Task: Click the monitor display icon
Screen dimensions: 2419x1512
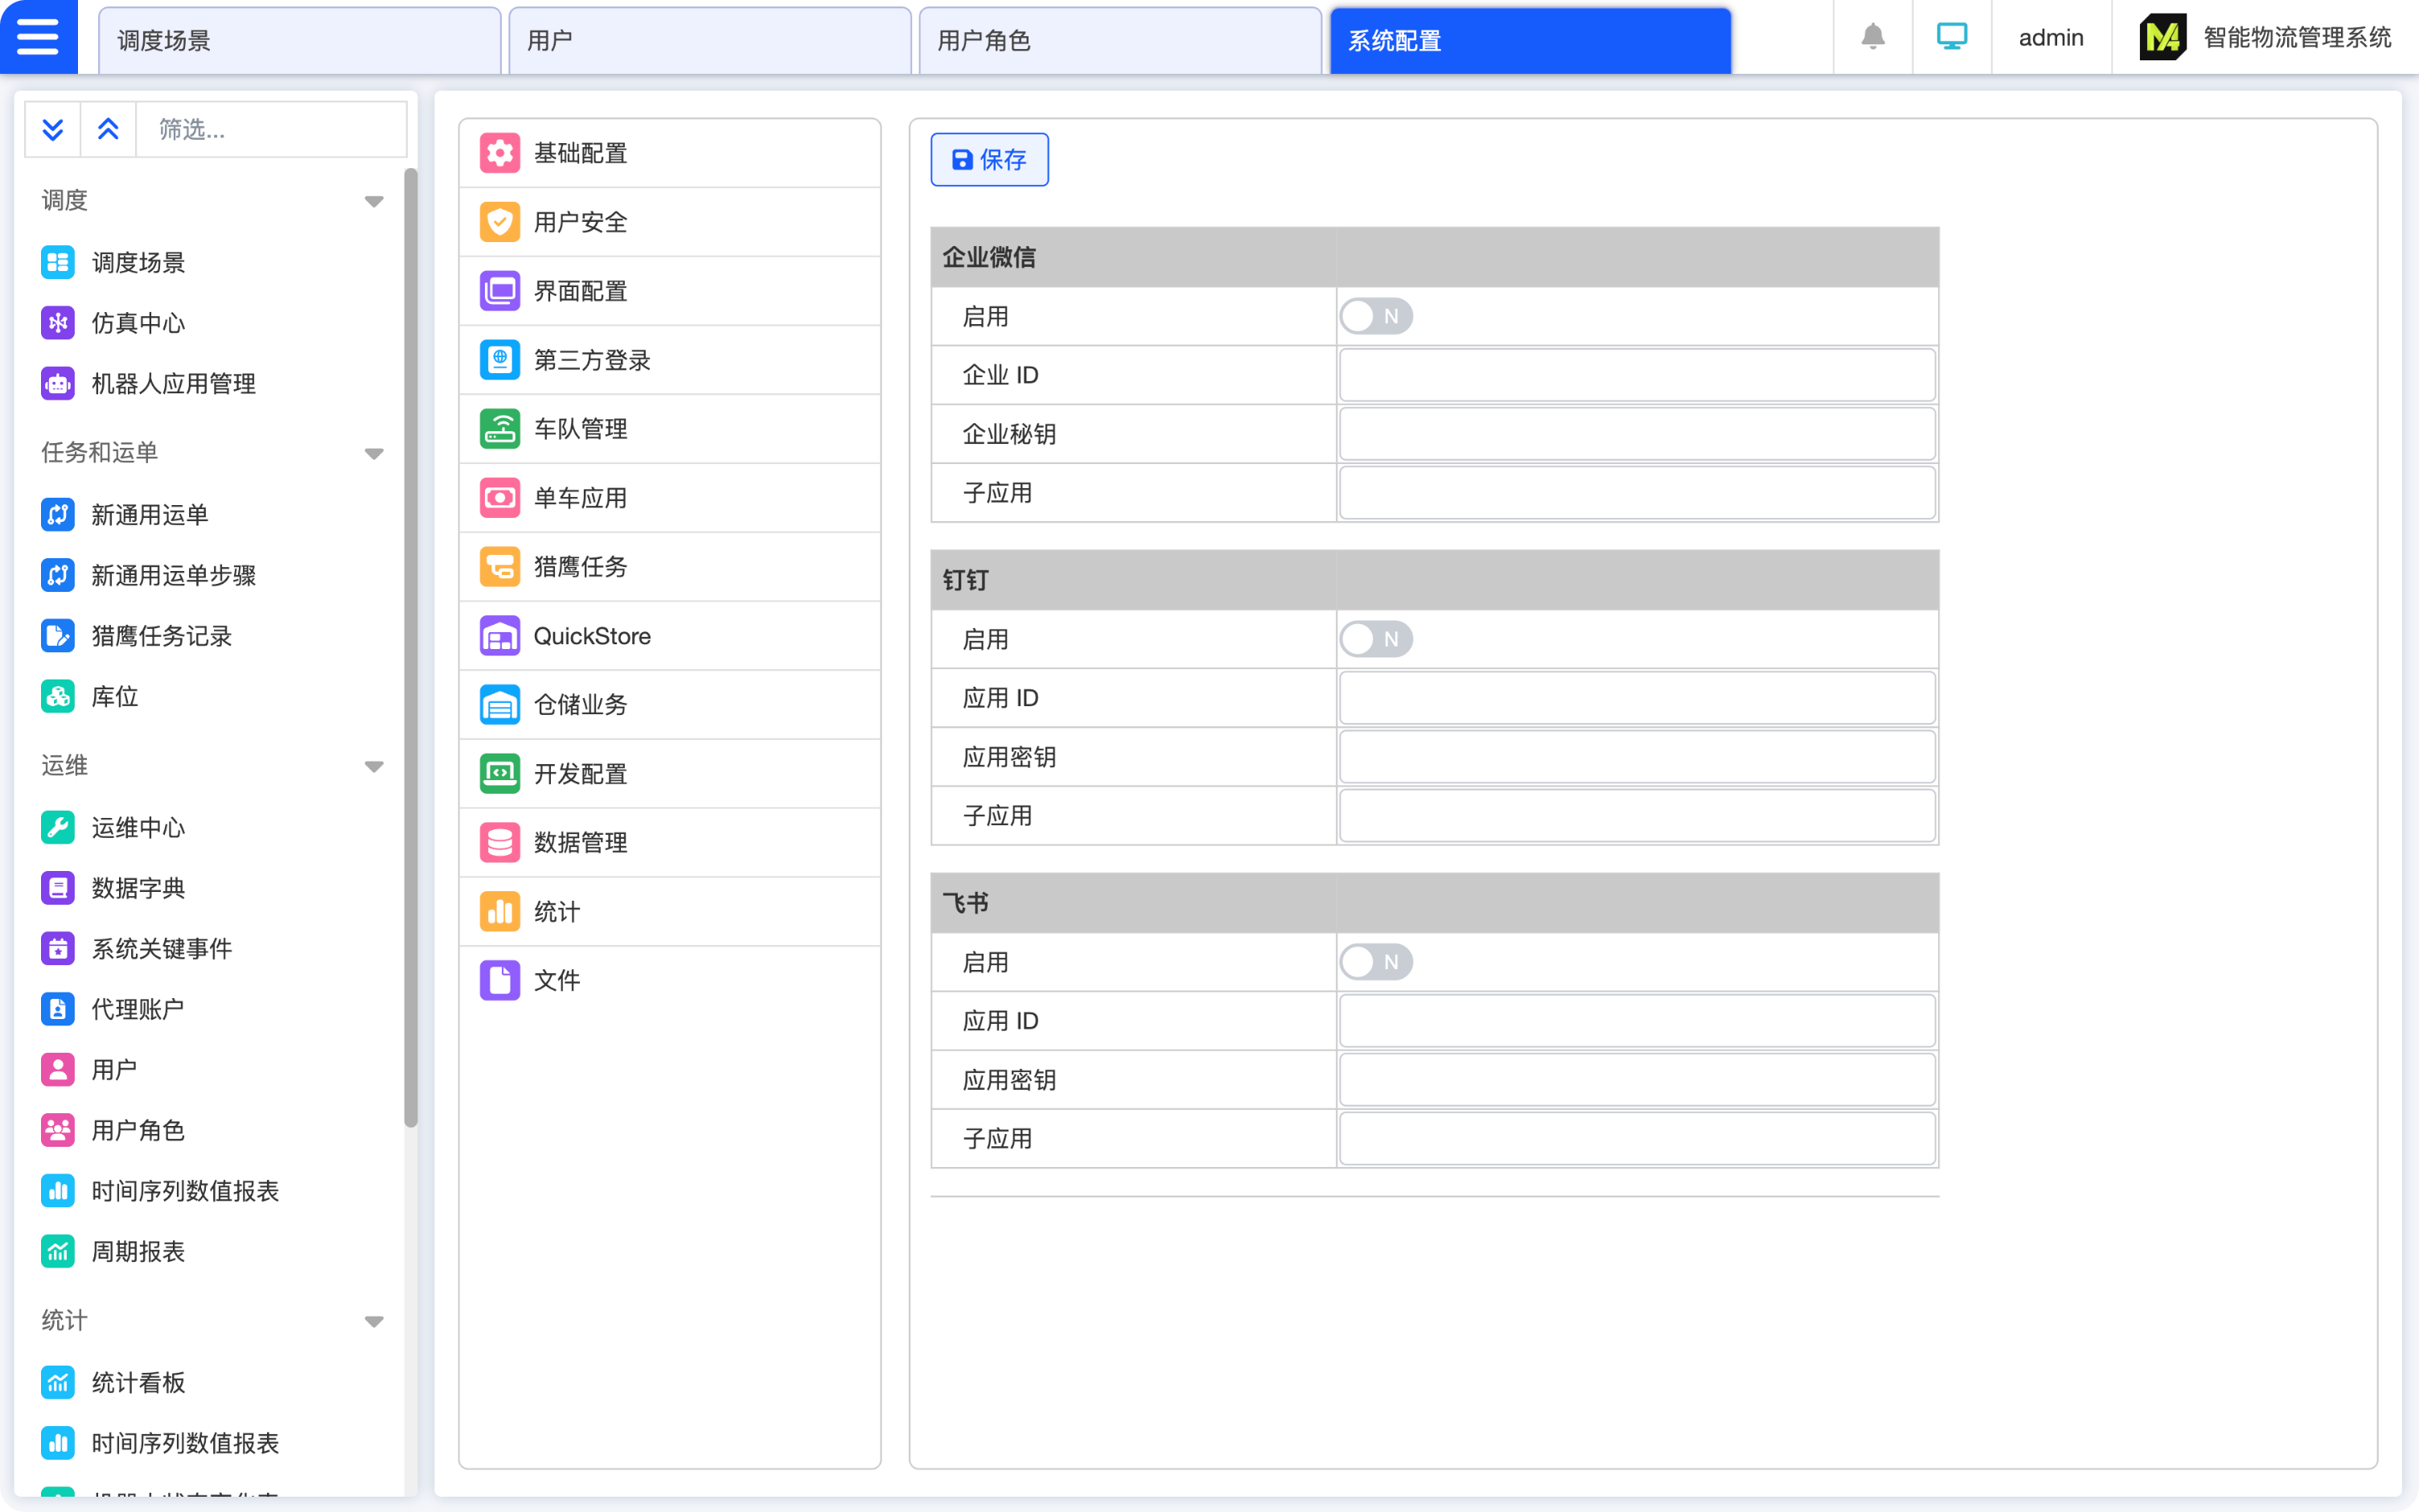Action: point(1951,37)
